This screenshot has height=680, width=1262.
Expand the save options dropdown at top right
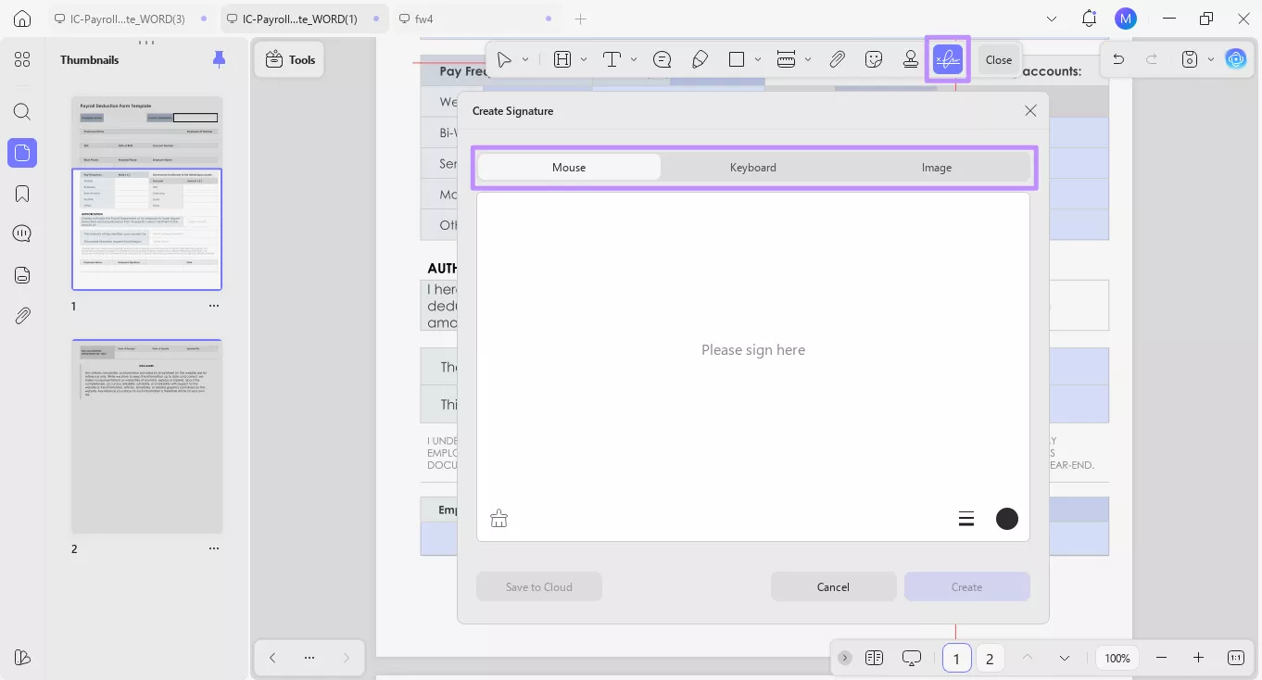tap(1209, 58)
